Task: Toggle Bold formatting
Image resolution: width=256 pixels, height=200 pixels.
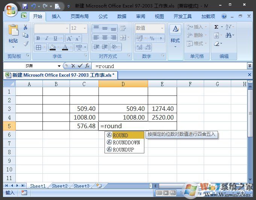Action: pos(38,38)
